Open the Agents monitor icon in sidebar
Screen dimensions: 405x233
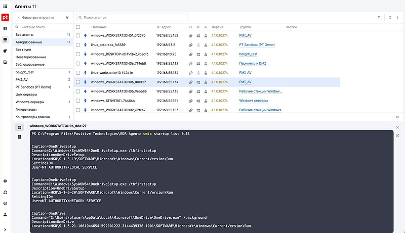[x=5, y=40]
